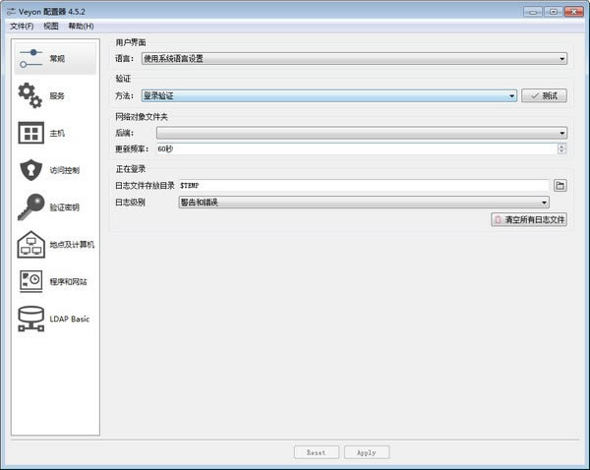Open 地点及计算机 network icon
Screen dimensions: 590x470
pos(30,244)
